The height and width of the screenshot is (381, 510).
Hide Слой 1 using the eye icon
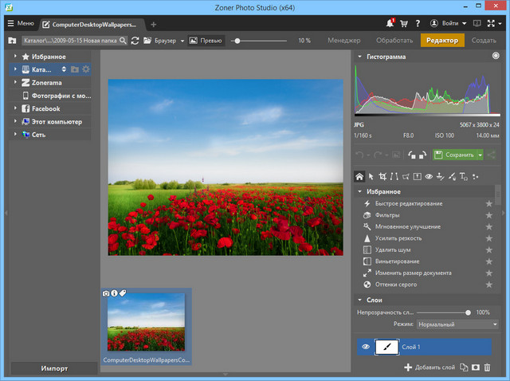[366, 347]
